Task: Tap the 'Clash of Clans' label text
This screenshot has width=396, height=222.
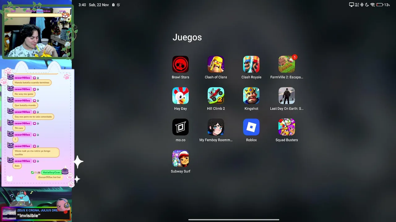Action: 216,77
